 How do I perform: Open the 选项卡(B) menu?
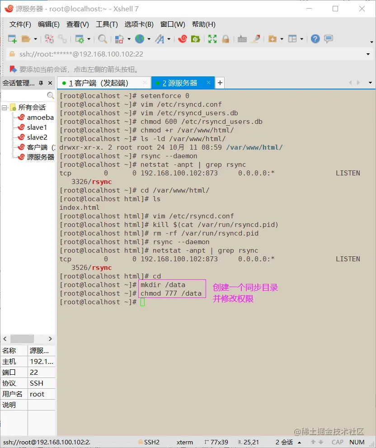click(x=139, y=24)
